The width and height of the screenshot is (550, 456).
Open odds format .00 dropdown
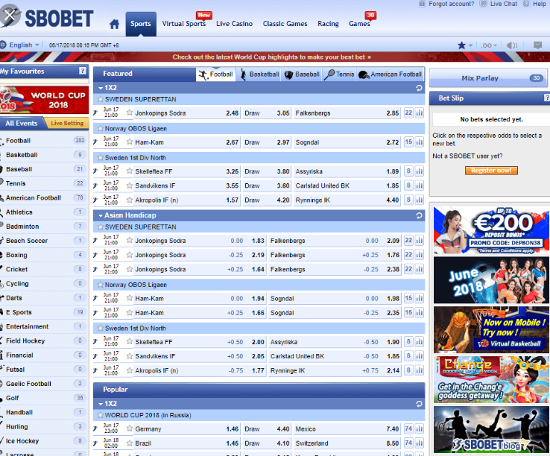[x=489, y=45]
